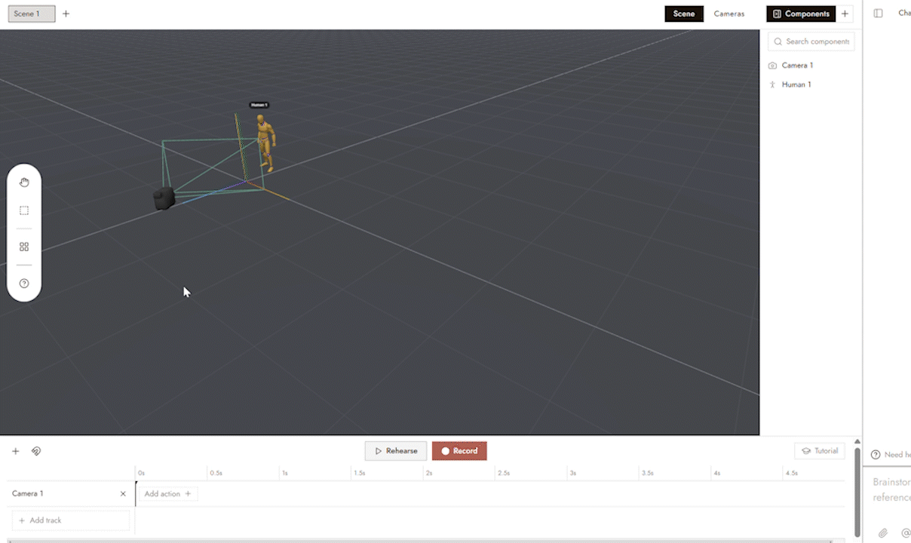Switch to Cameras view
This screenshot has height=543, width=911.
point(729,14)
